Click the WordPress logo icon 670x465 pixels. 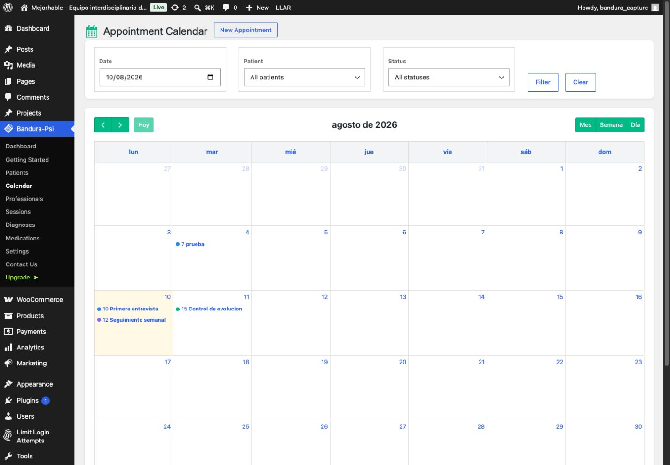tap(8, 8)
